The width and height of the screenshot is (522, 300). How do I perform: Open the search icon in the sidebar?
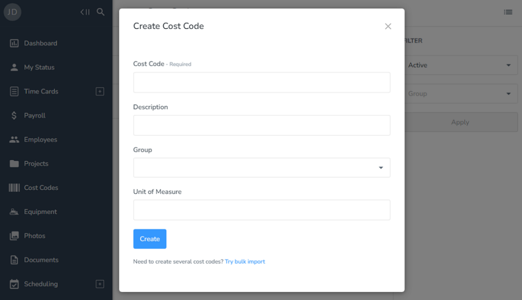click(x=100, y=12)
